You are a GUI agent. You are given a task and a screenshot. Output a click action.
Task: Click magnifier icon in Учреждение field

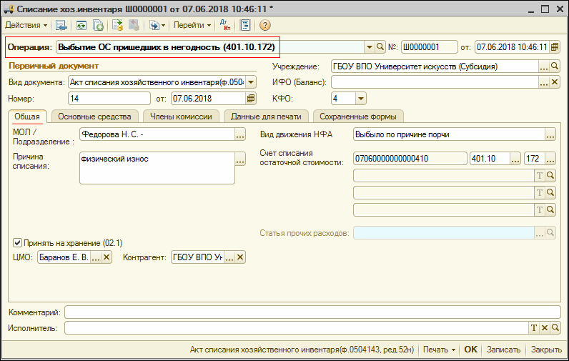point(555,66)
